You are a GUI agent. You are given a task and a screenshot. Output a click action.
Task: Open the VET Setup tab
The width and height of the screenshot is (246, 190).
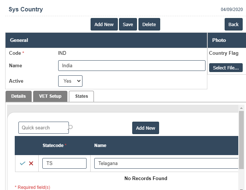pos(50,96)
